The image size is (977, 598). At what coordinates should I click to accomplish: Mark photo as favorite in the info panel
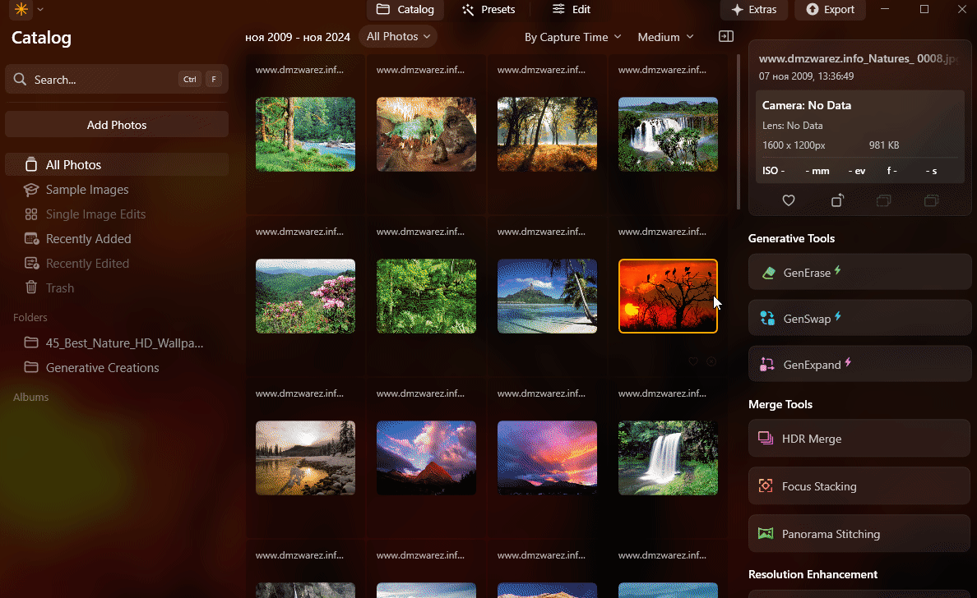[788, 200]
